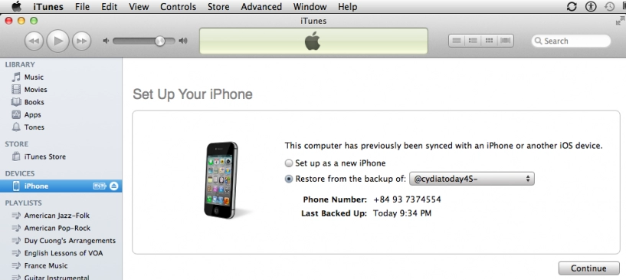Select Restore from the backup radio button

click(x=289, y=179)
